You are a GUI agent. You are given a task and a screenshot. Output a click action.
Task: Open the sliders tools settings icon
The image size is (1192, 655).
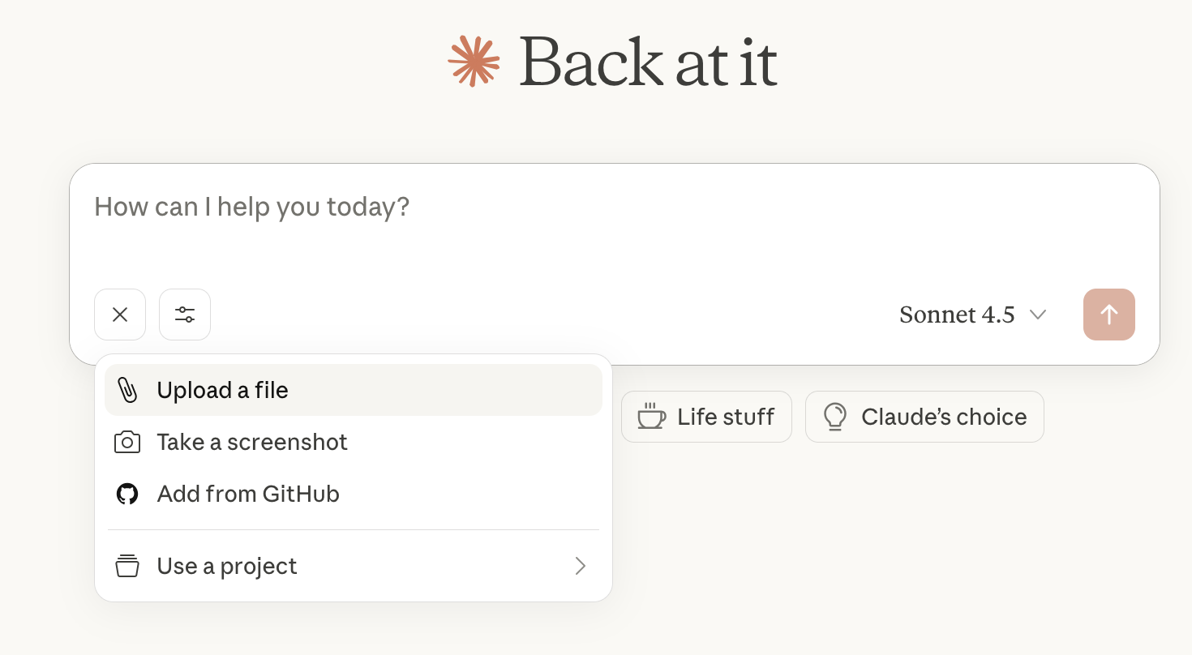185,315
